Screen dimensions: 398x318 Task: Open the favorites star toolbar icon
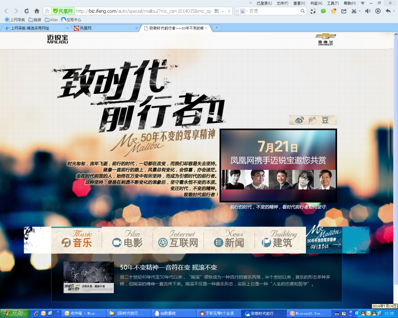coord(334,11)
